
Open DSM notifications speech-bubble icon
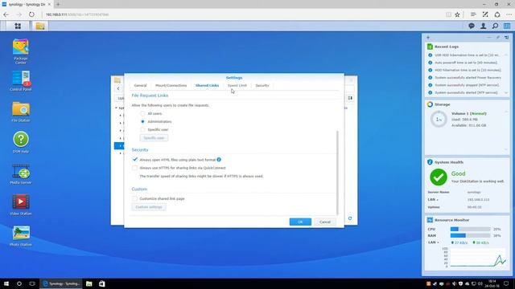(x=472, y=26)
